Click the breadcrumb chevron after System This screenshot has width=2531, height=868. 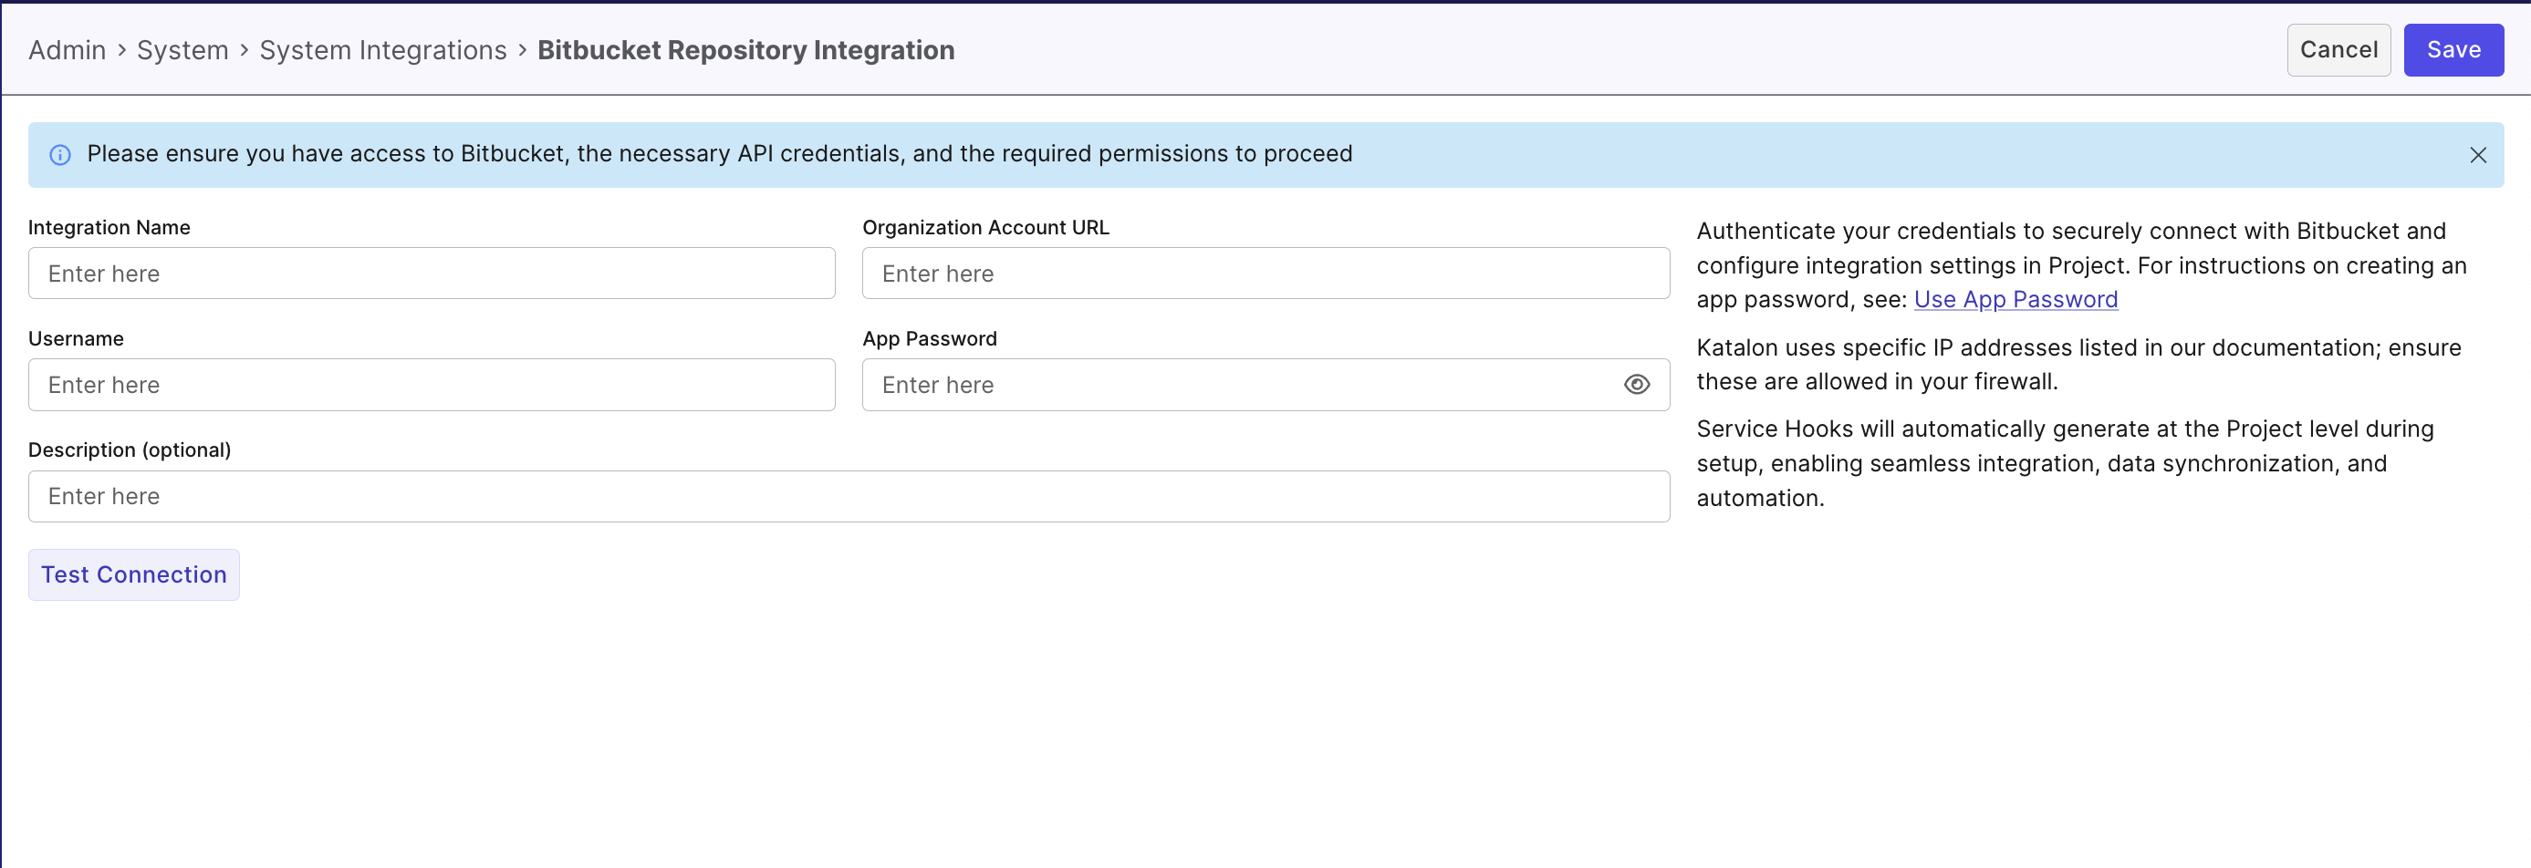point(245,50)
